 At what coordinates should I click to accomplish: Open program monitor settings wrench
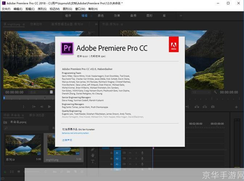click(x=215, y=92)
